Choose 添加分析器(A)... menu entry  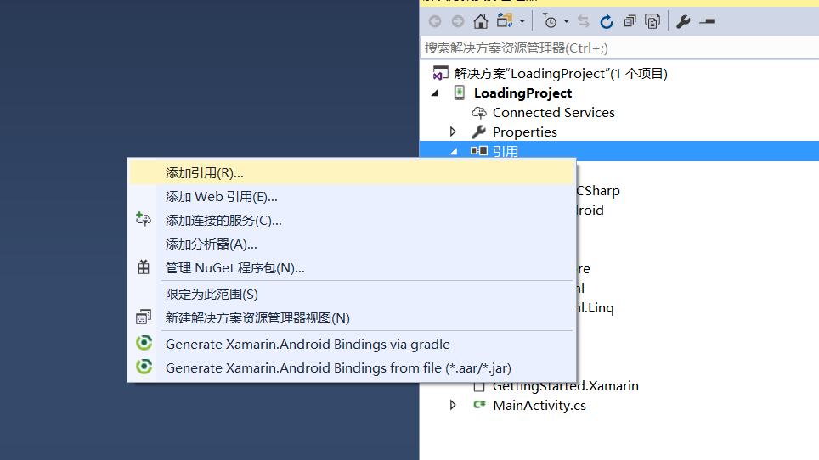click(352, 244)
